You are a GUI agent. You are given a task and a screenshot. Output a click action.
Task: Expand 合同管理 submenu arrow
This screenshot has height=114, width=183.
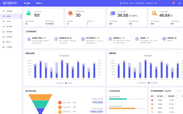click(18, 37)
